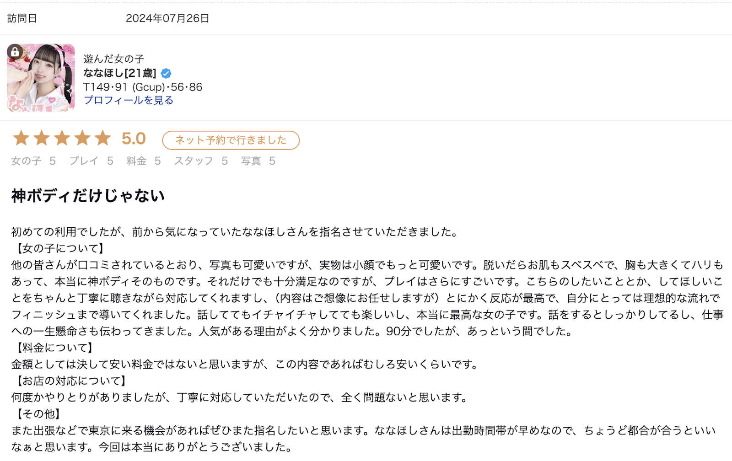Image resolution: width=732 pixels, height=461 pixels.
Task: Click the fifth orange rating star
Action: tap(103, 138)
